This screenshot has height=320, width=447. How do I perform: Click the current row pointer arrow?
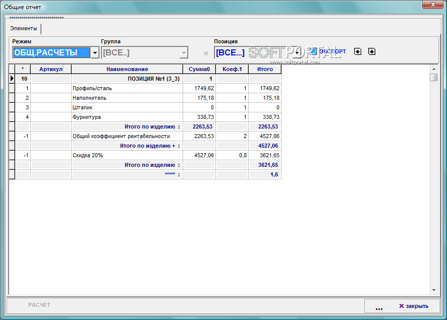12,79
